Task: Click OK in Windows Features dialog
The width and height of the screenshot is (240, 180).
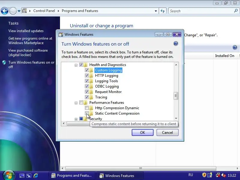Action: [x=142, y=132]
